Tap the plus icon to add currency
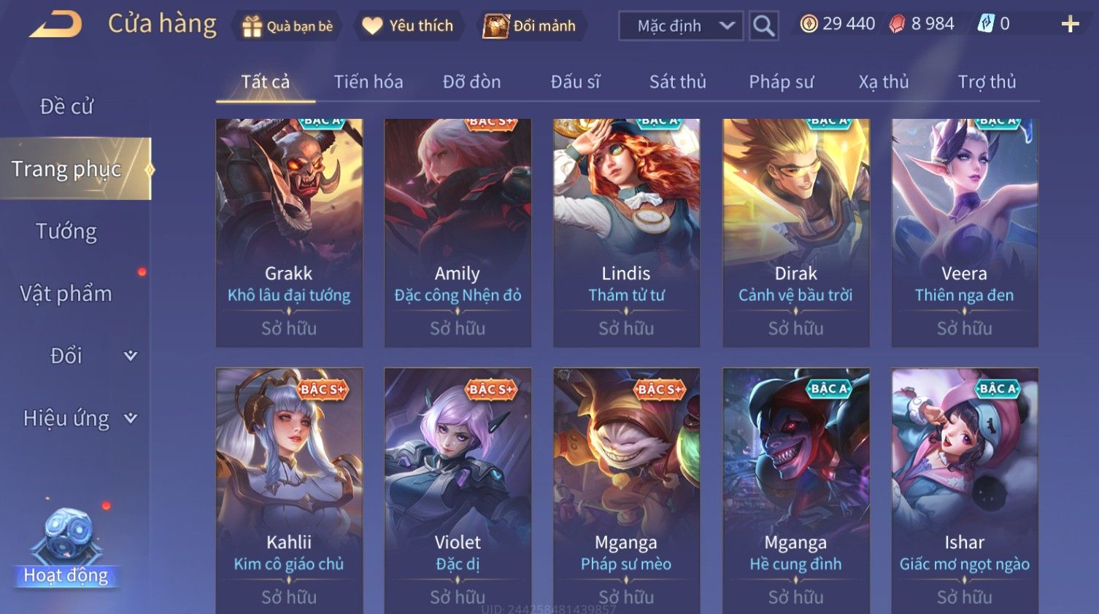 (1070, 24)
